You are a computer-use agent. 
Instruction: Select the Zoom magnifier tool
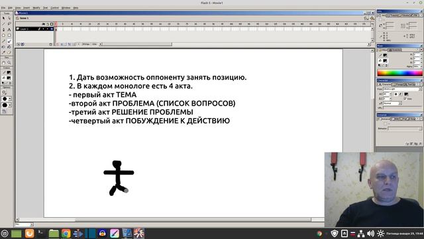9,62
